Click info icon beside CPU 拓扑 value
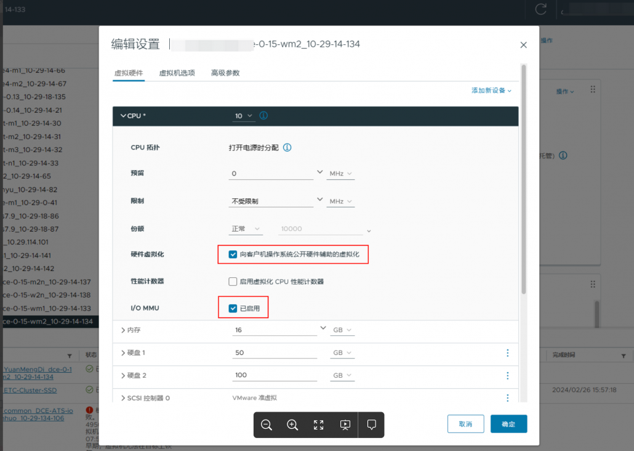634x451 pixels. point(287,148)
